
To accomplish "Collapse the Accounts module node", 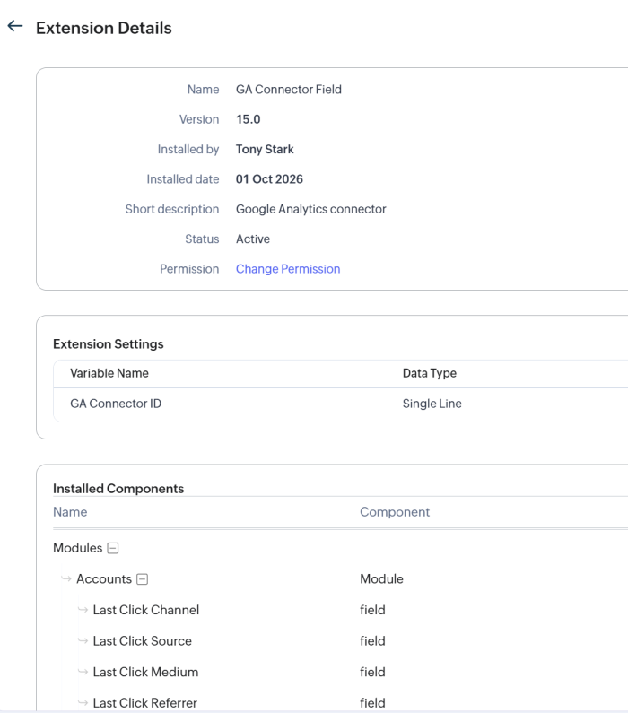I will click(143, 578).
